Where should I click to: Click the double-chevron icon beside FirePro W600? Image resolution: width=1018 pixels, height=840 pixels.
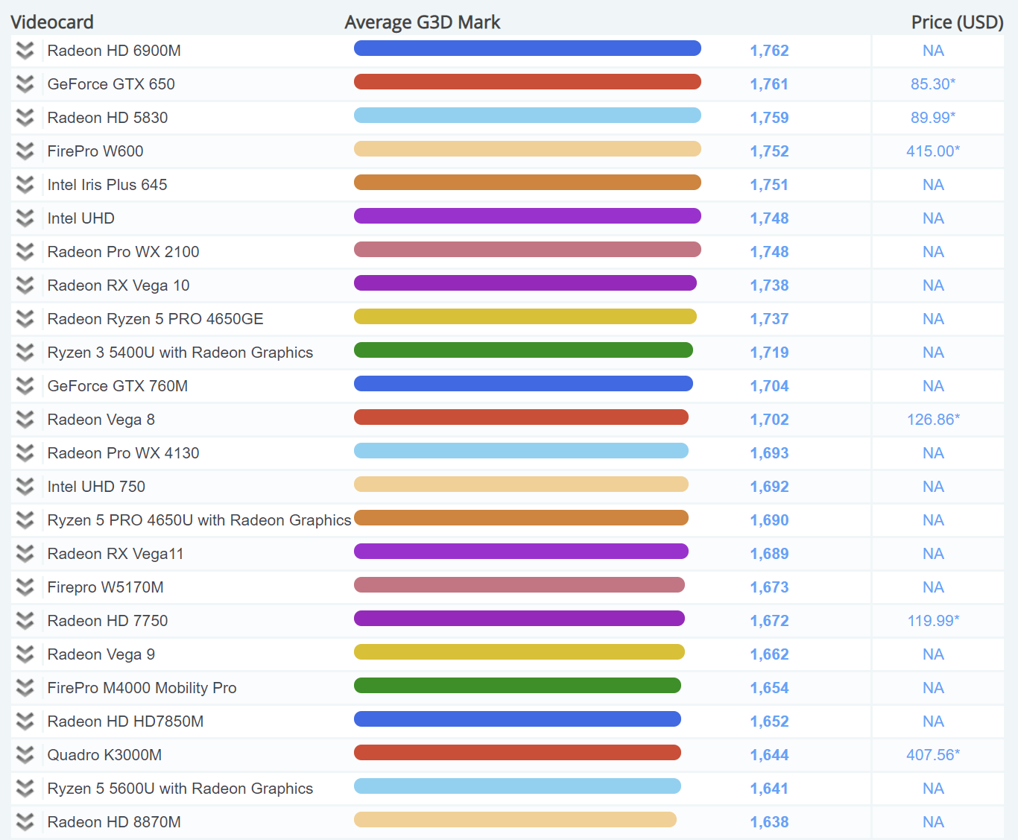25,151
